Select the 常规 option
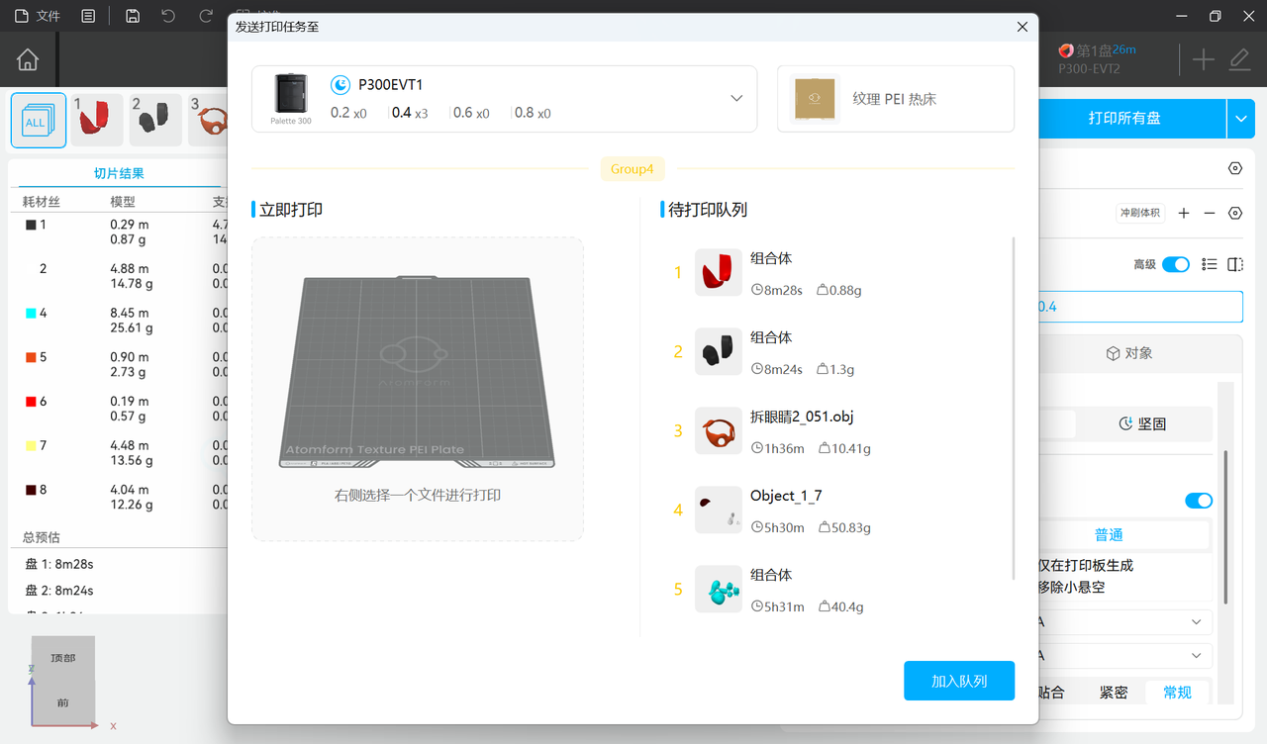Screen dimensions: 1267x744 click(x=1178, y=693)
